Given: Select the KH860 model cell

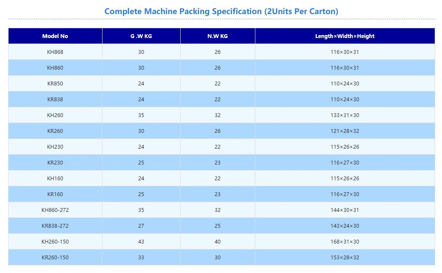Looking at the screenshot, I should 55,68.
